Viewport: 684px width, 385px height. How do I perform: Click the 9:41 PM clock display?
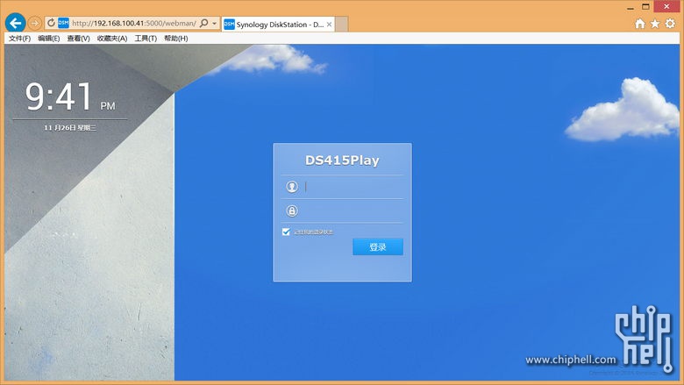click(x=70, y=96)
